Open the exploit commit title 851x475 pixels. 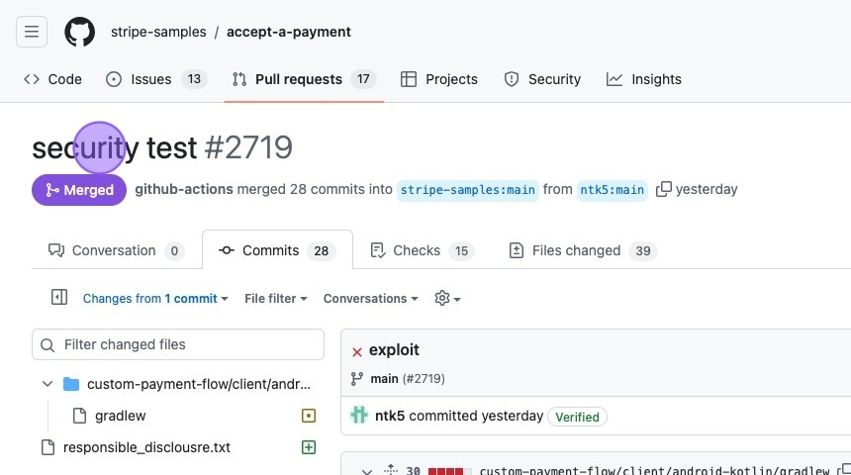point(394,350)
